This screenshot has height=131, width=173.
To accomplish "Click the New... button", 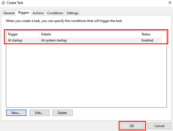I will (16, 113).
